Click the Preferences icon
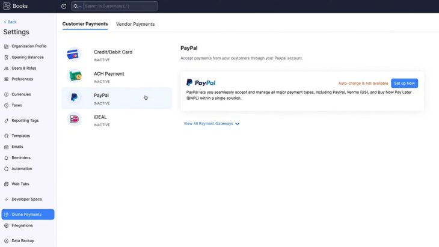The image size is (439, 247). point(6,79)
